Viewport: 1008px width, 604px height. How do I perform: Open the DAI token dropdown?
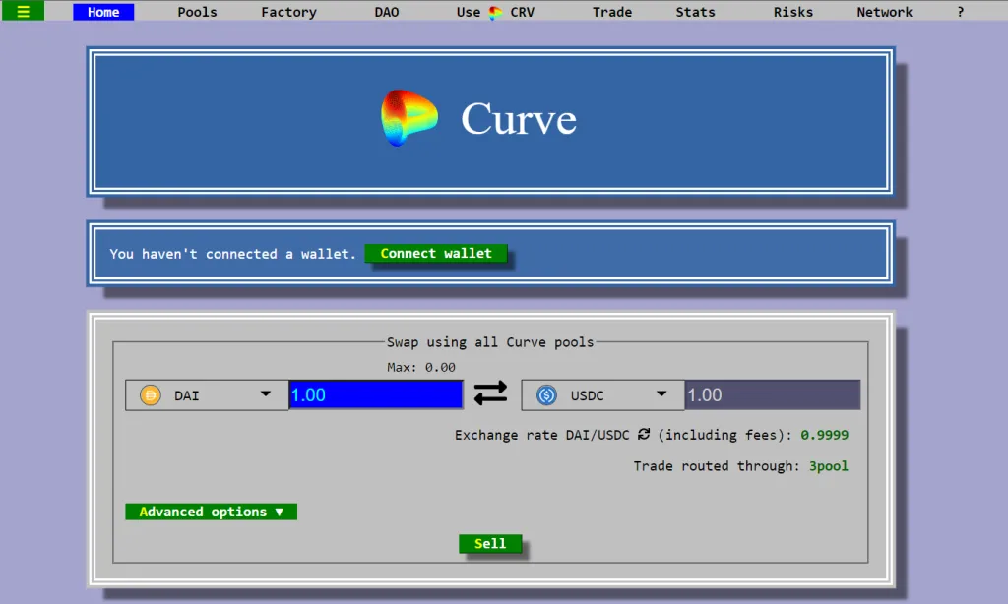[207, 394]
